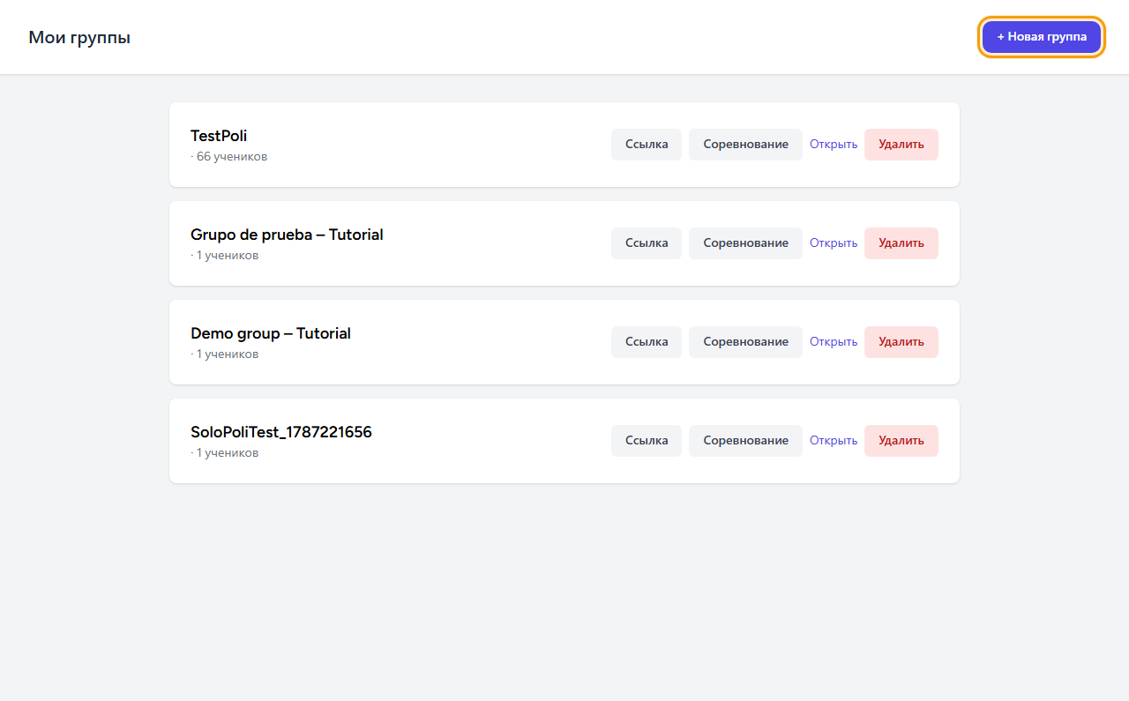
Task: Start 'Соревнование' for SoloPoliTest_1787221656
Action: pyautogui.click(x=745, y=441)
